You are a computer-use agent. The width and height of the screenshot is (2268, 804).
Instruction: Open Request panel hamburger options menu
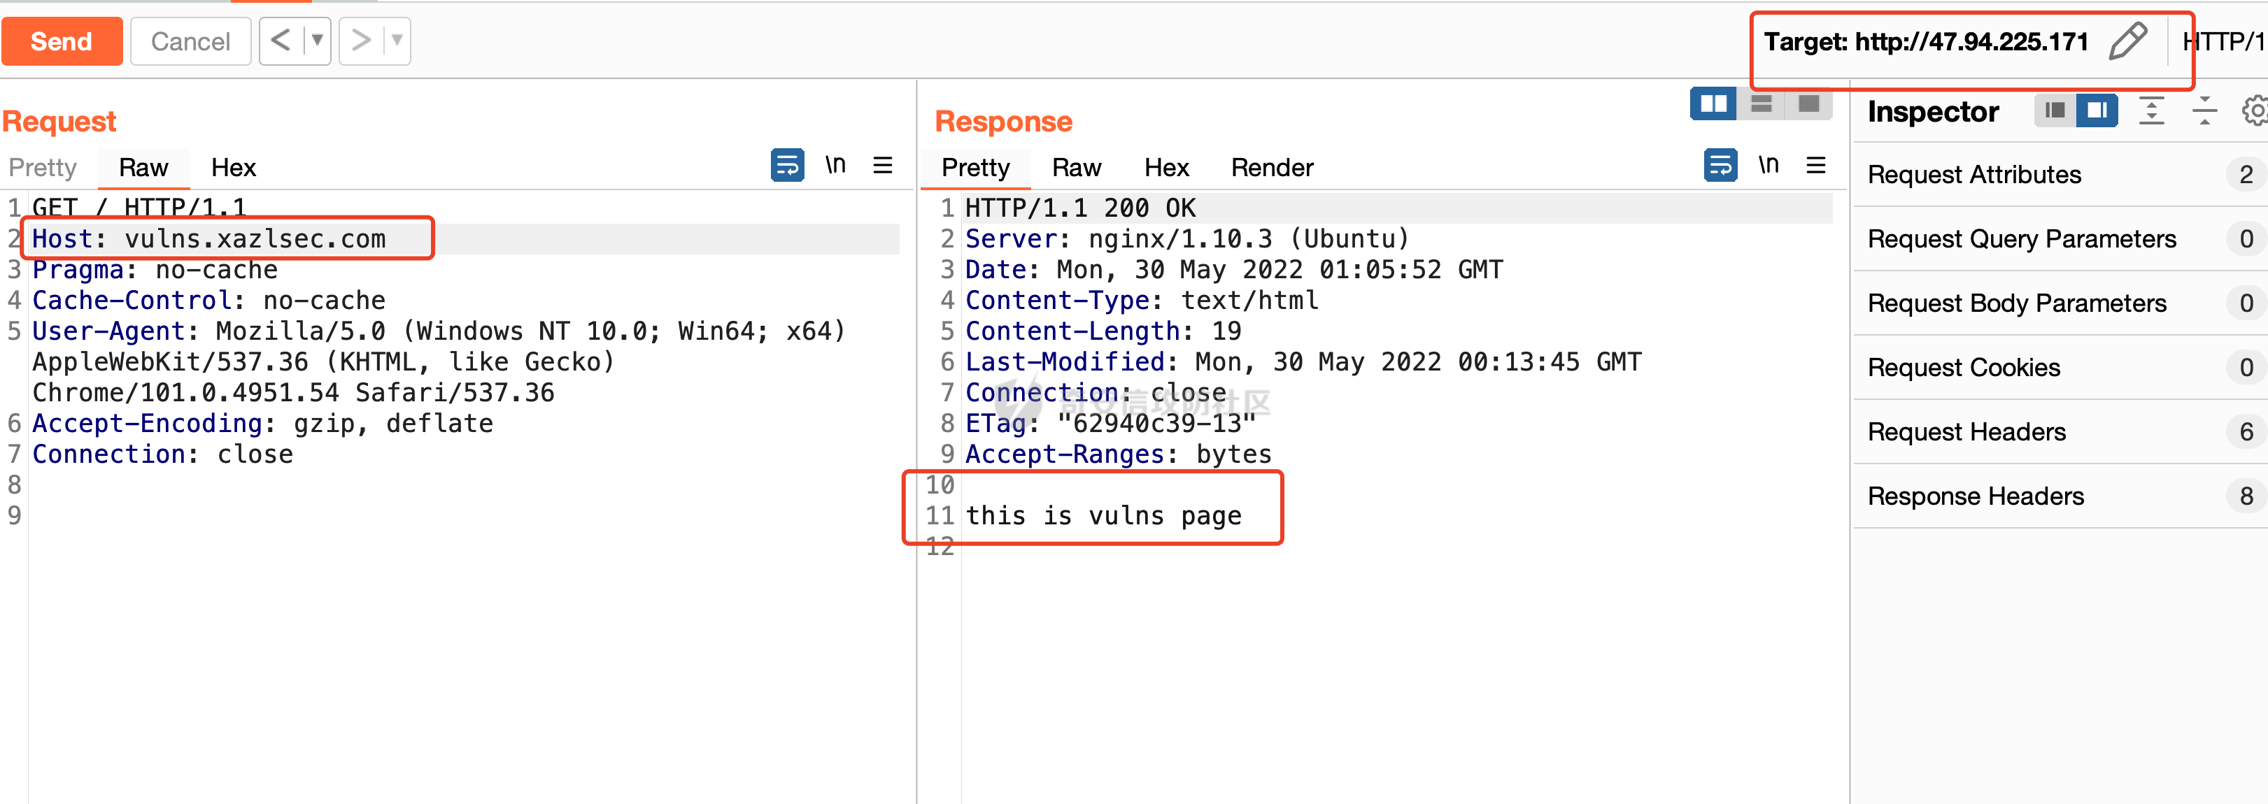[882, 166]
